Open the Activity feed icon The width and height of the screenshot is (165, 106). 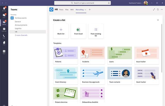[4, 9]
